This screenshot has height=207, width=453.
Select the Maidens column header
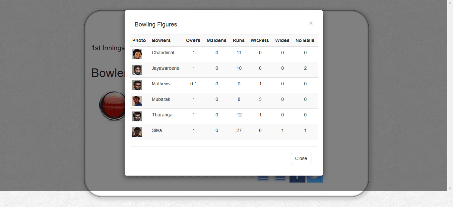coord(217,40)
